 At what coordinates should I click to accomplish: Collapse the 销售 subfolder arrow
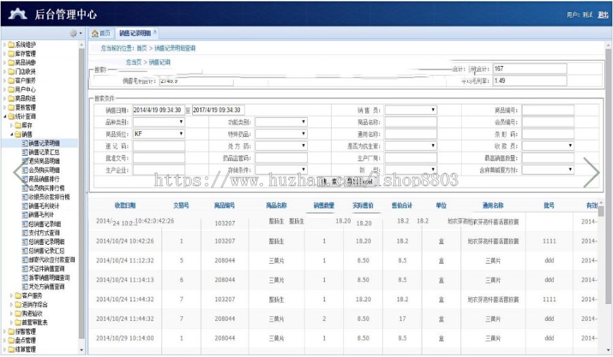12,135
